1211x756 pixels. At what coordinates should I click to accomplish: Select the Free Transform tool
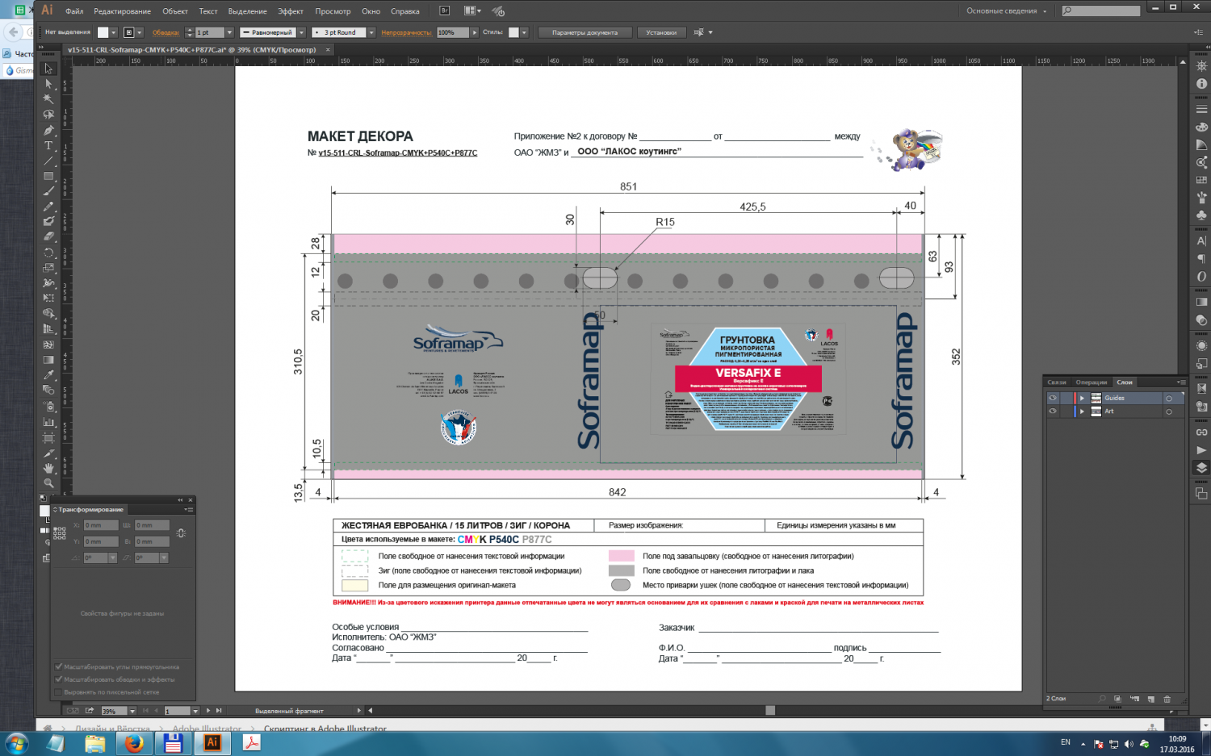click(x=48, y=299)
